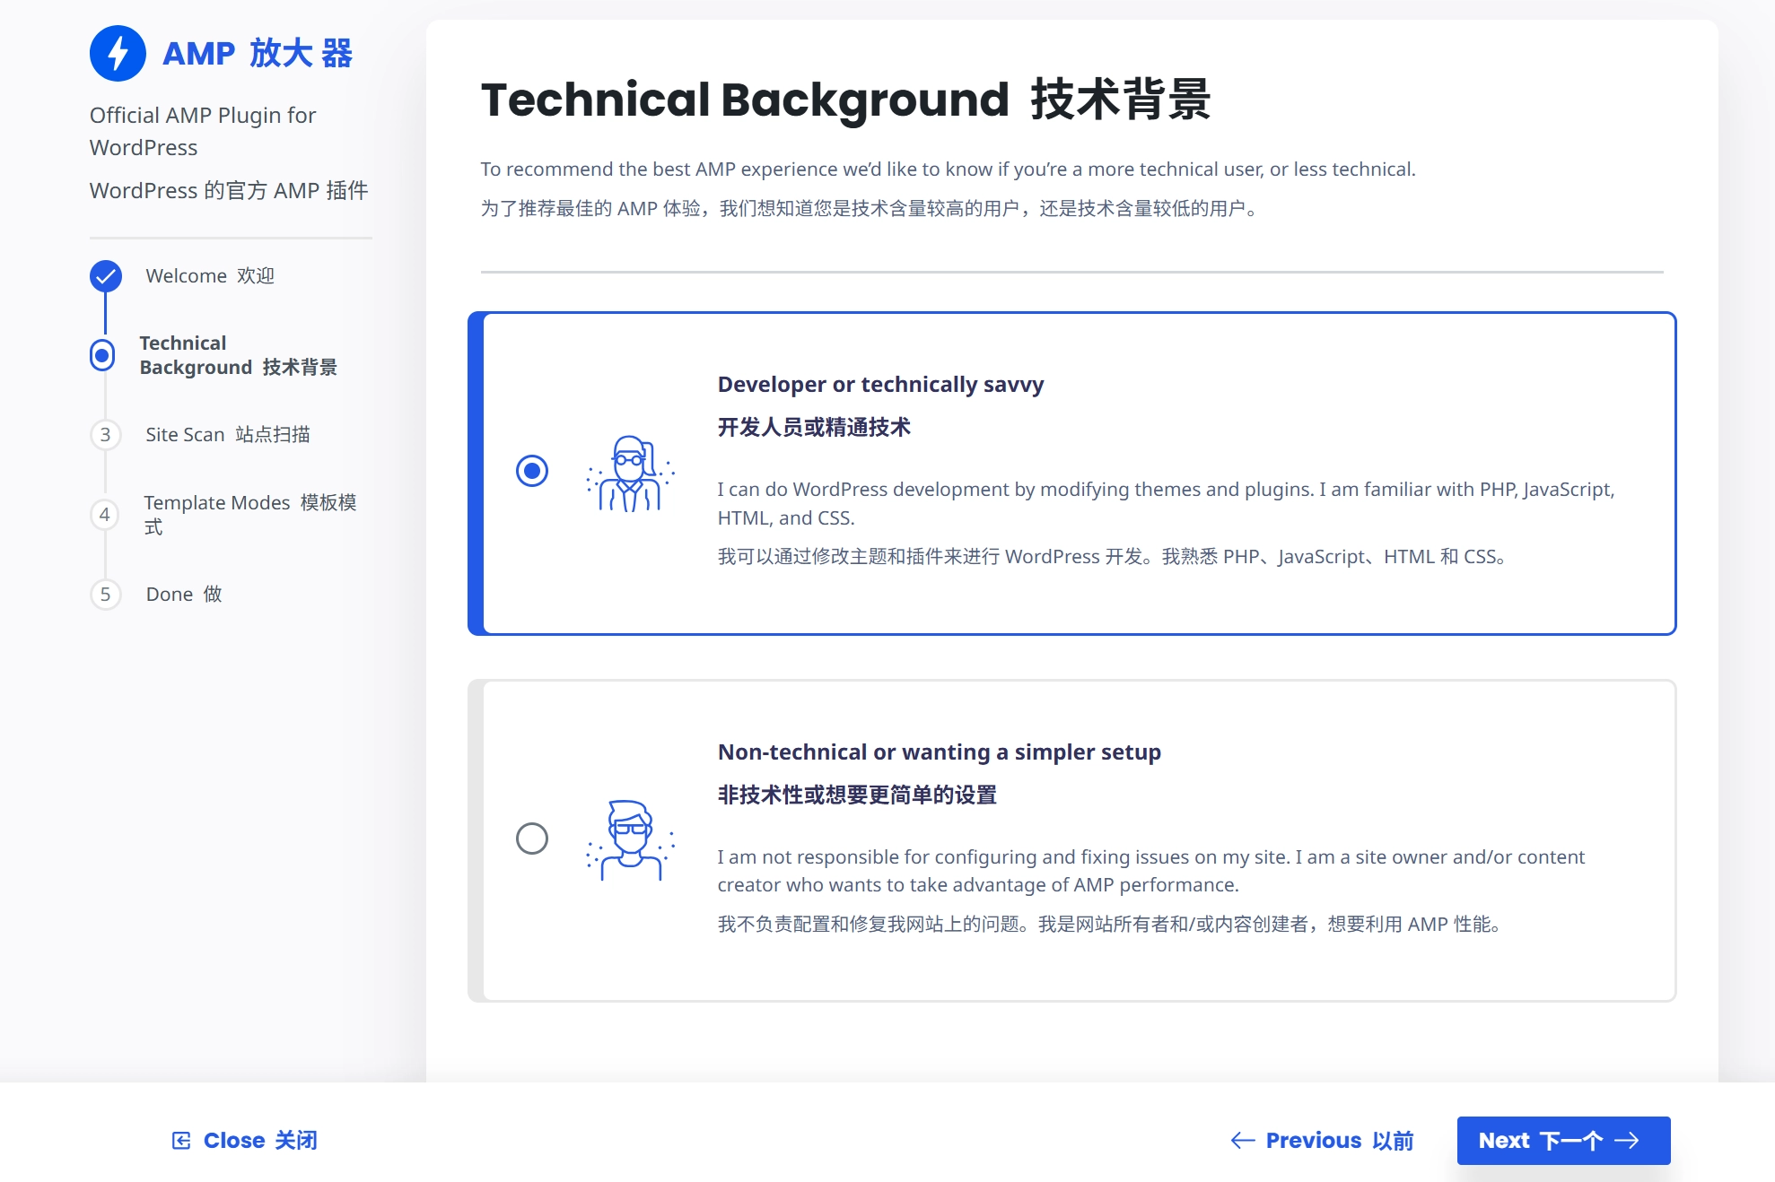The height and width of the screenshot is (1182, 1775).
Task: Click 'Official AMP Plugin for WordPress' text
Action: point(203,132)
